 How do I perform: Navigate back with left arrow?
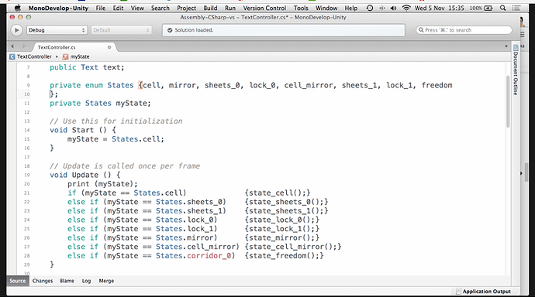(12, 46)
